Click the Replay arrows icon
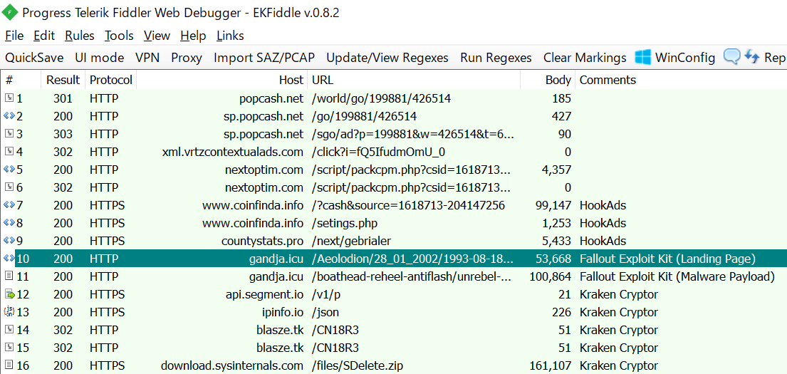 point(751,57)
